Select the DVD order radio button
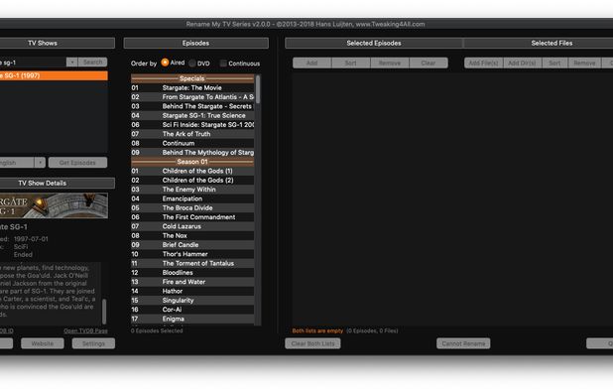Image resolution: width=613 pixels, height=391 pixels. point(192,63)
